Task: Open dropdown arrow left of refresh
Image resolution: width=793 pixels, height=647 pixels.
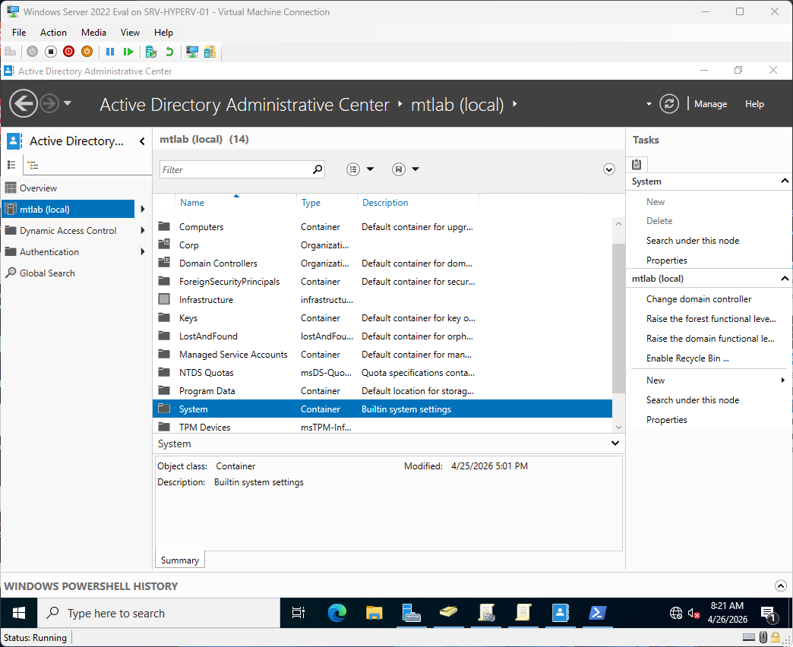Action: (x=649, y=104)
